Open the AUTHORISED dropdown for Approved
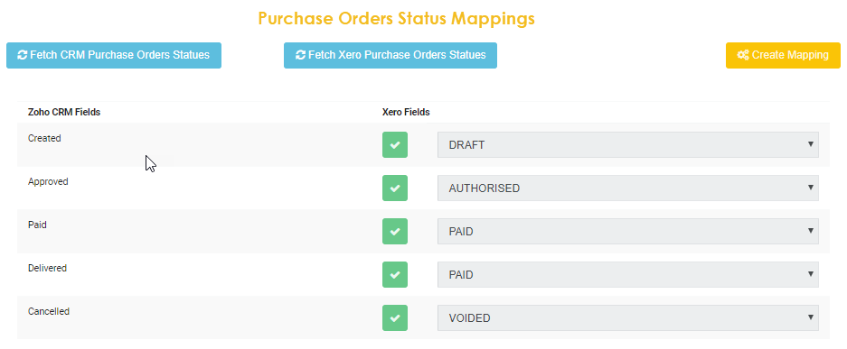Screen dimensions: 847x349 coord(627,188)
